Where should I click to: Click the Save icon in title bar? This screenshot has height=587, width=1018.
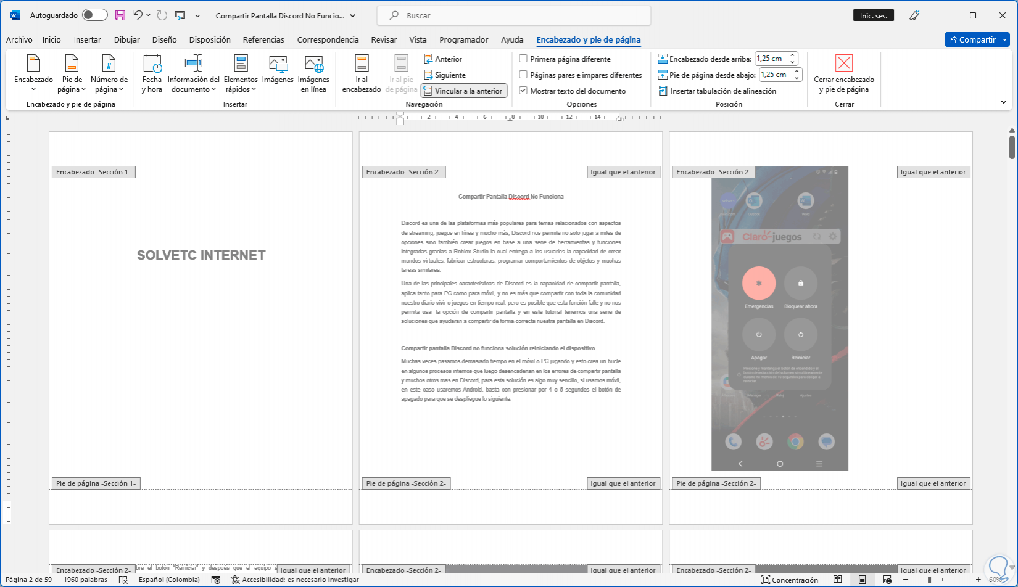pos(120,15)
